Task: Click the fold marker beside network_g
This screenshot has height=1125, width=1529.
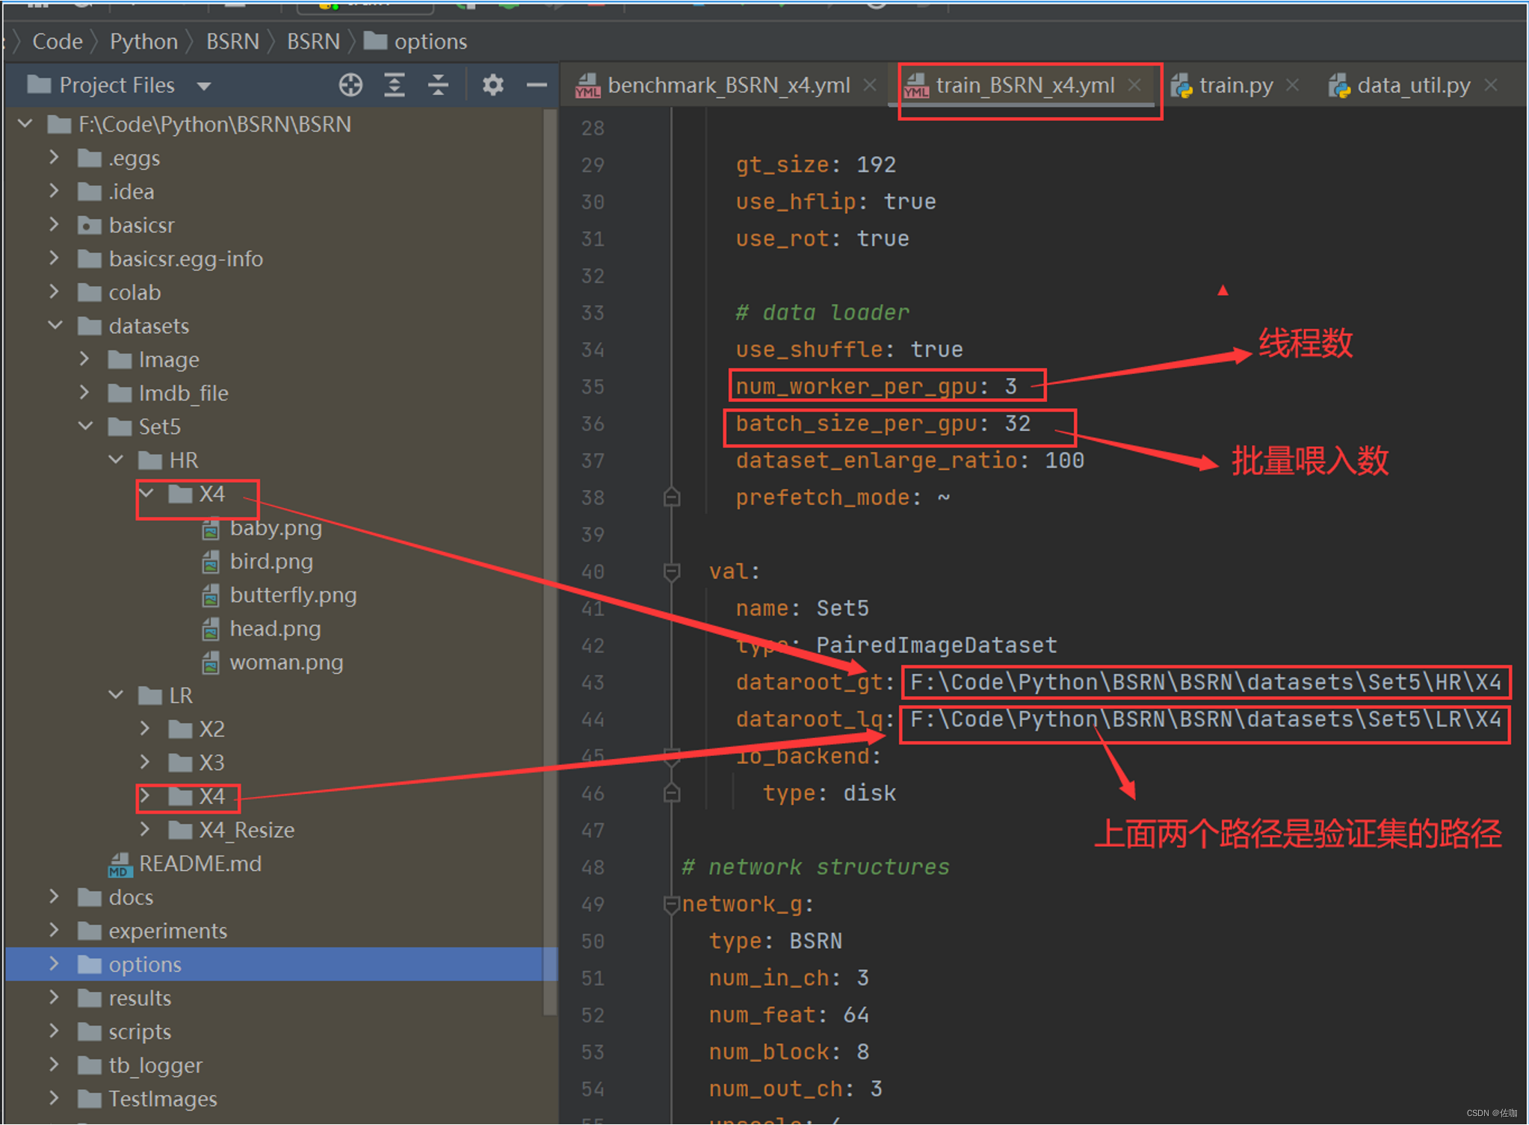Action: 671,905
